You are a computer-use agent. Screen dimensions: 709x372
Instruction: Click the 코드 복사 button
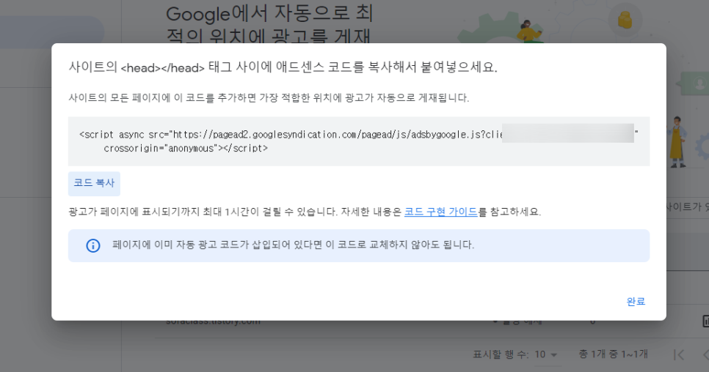[x=94, y=184]
